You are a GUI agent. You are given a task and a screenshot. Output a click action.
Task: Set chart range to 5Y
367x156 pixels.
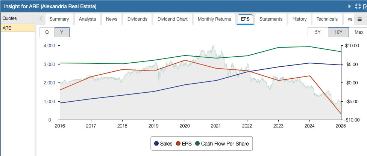[318, 32]
